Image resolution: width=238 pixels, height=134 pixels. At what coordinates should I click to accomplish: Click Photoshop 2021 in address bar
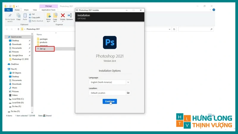33,29
